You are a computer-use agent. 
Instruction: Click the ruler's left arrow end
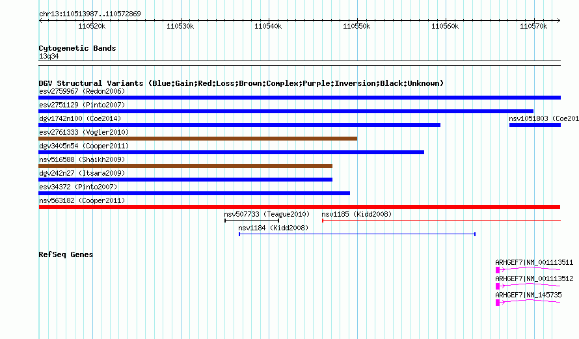click(40, 20)
